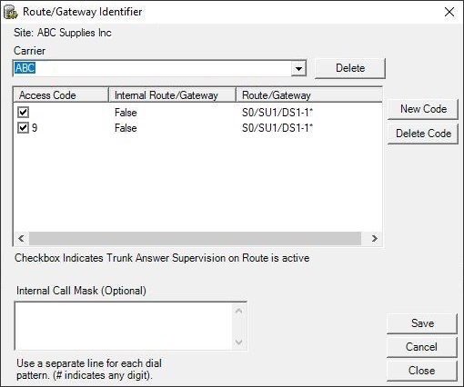
Task: Click the down arrow in Internal Call Mask box
Action: coord(238,342)
